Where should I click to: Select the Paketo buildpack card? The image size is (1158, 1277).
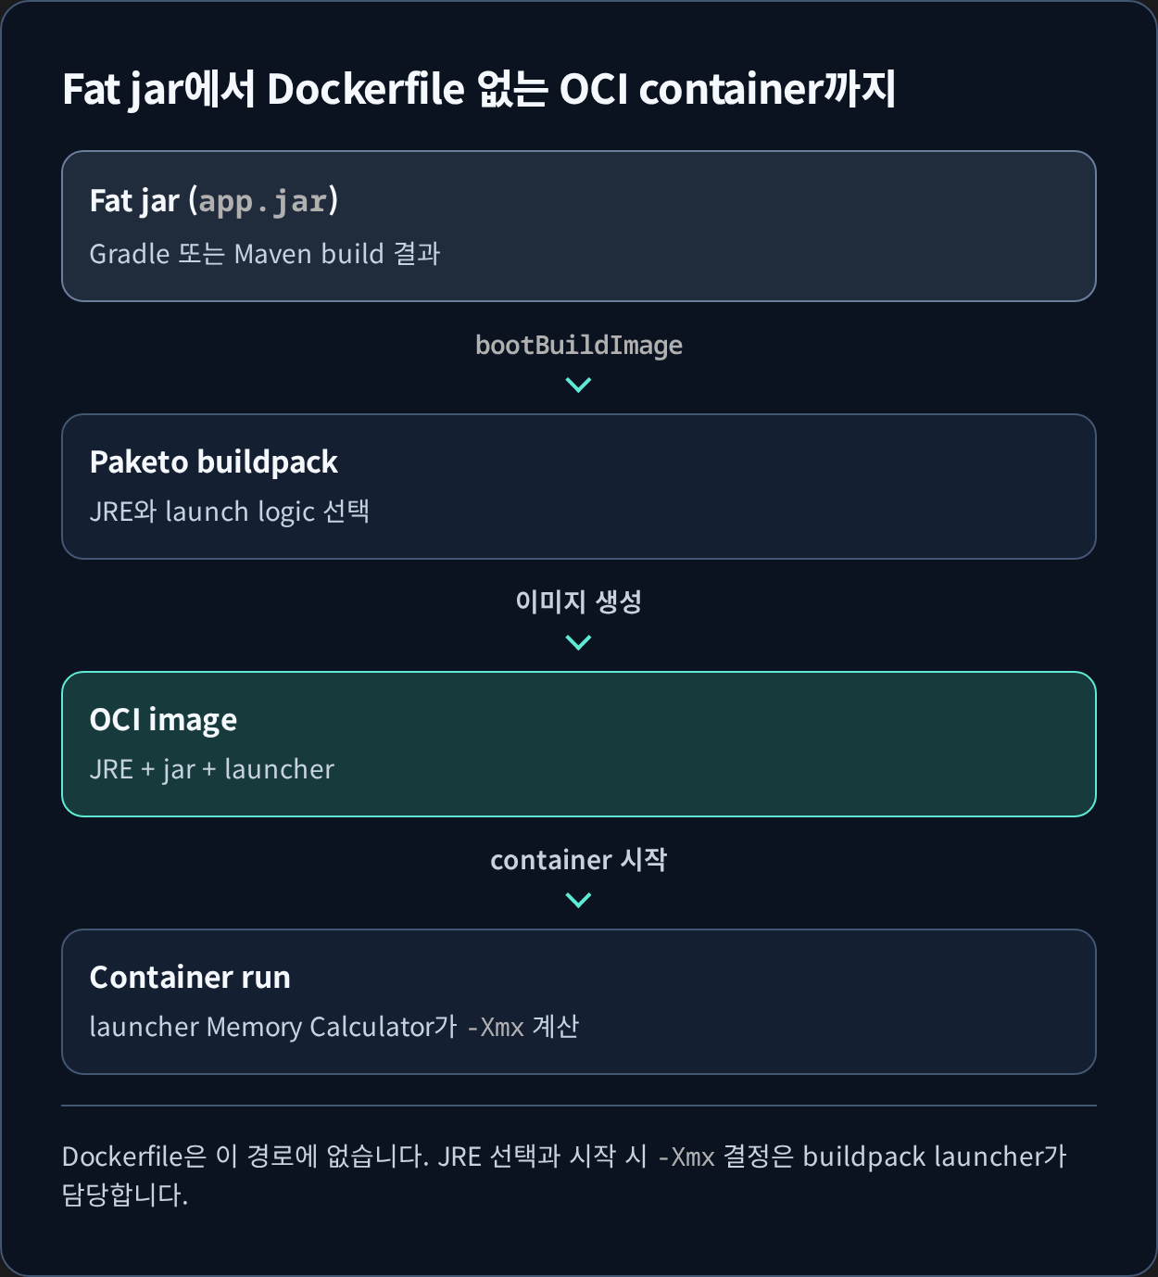point(579,487)
